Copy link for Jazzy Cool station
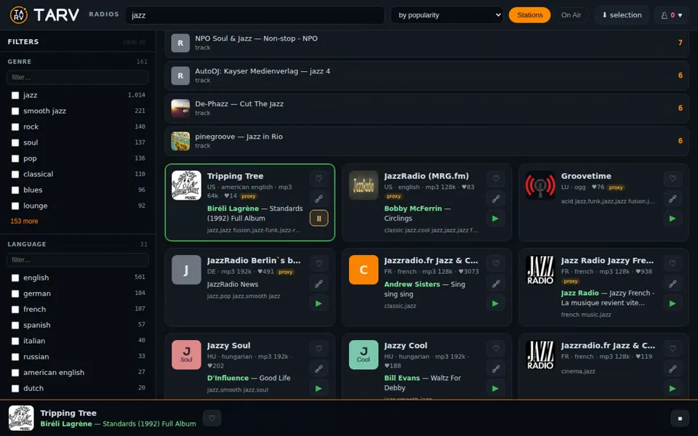The height and width of the screenshot is (436, 698). point(495,369)
